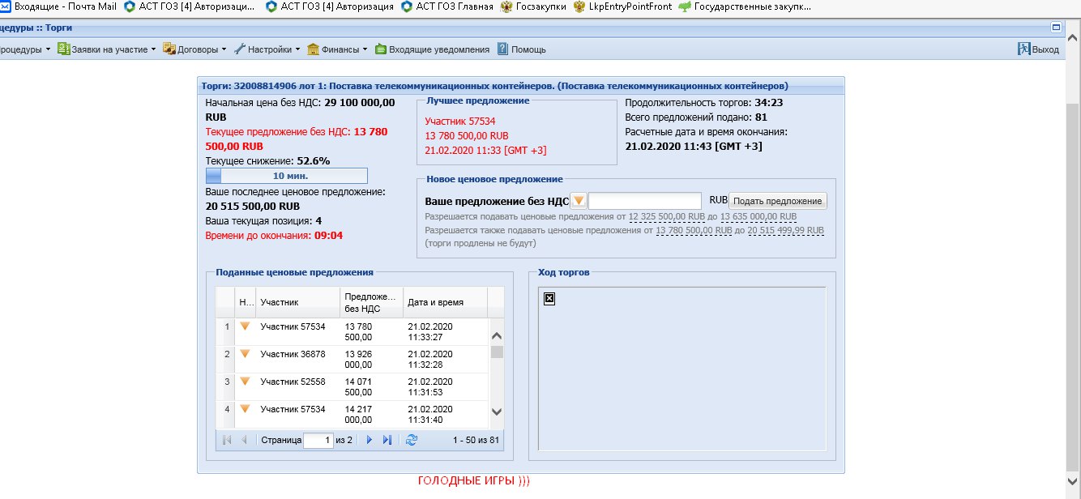The image size is (1081, 499).
Task: Click the Финансы bank icon
Action: tap(313, 49)
